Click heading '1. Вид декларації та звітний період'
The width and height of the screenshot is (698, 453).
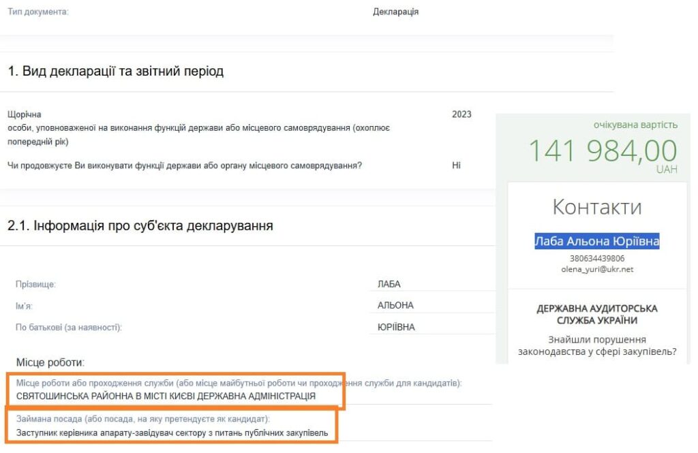click(x=115, y=72)
